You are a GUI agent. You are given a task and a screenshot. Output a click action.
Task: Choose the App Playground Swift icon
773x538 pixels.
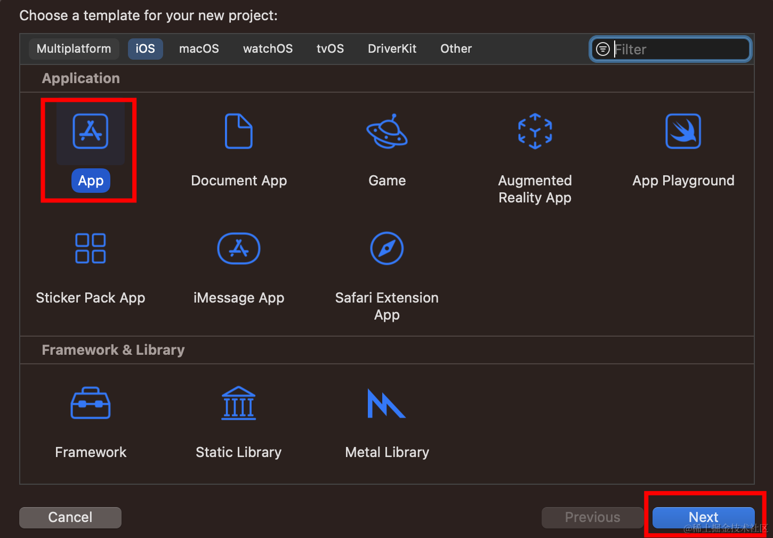tap(683, 131)
